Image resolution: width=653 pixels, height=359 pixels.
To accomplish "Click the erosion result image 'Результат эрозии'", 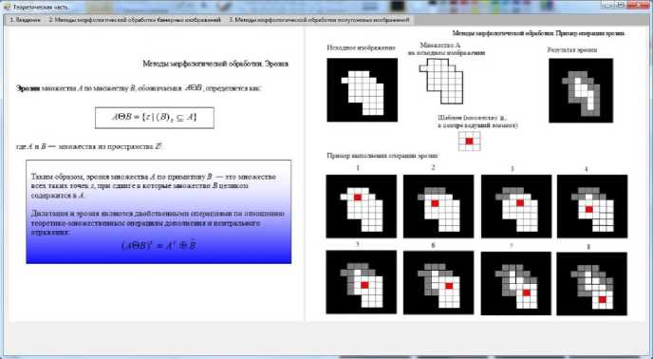I will coord(581,90).
